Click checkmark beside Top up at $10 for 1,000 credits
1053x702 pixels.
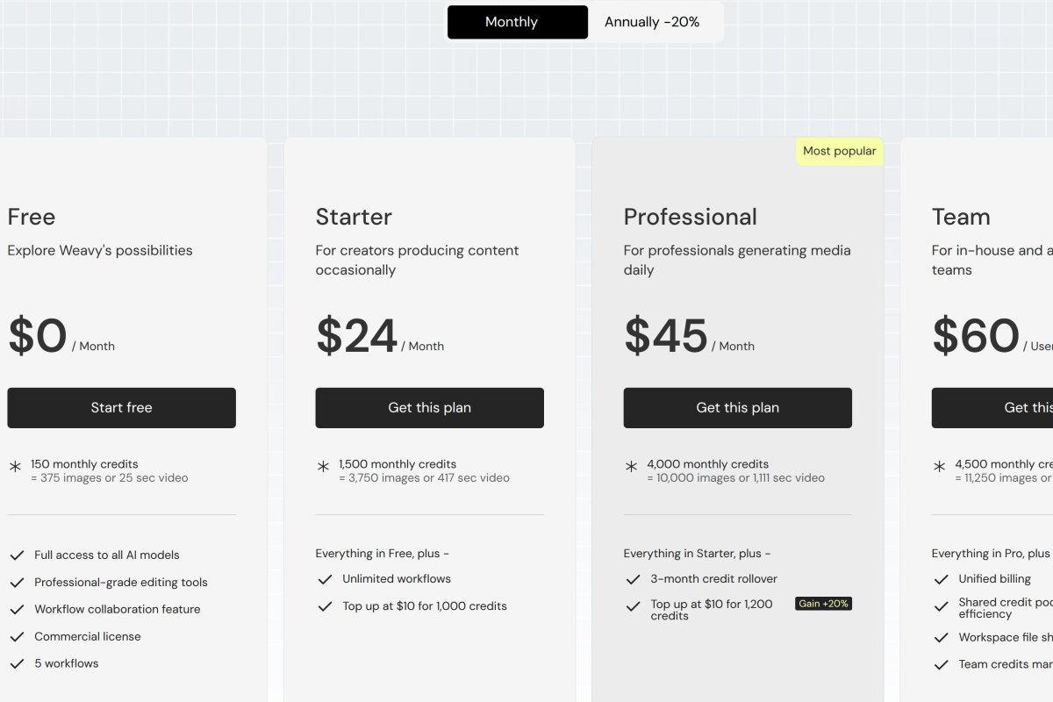(325, 606)
